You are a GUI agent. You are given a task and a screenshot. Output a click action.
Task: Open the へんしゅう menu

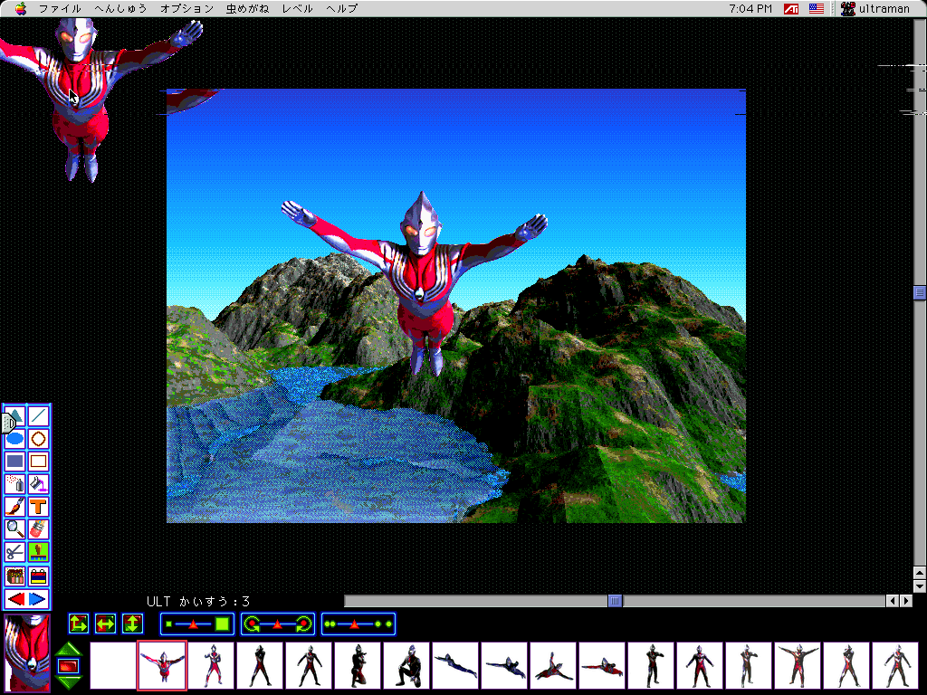click(120, 8)
